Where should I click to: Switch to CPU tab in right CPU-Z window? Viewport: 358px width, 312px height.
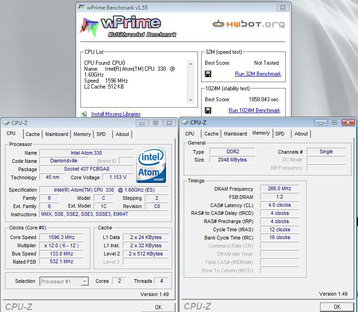[x=190, y=134]
